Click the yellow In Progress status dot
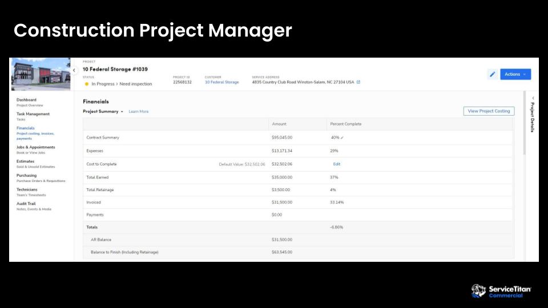Screen dimensions: 548x308 click(x=87, y=84)
